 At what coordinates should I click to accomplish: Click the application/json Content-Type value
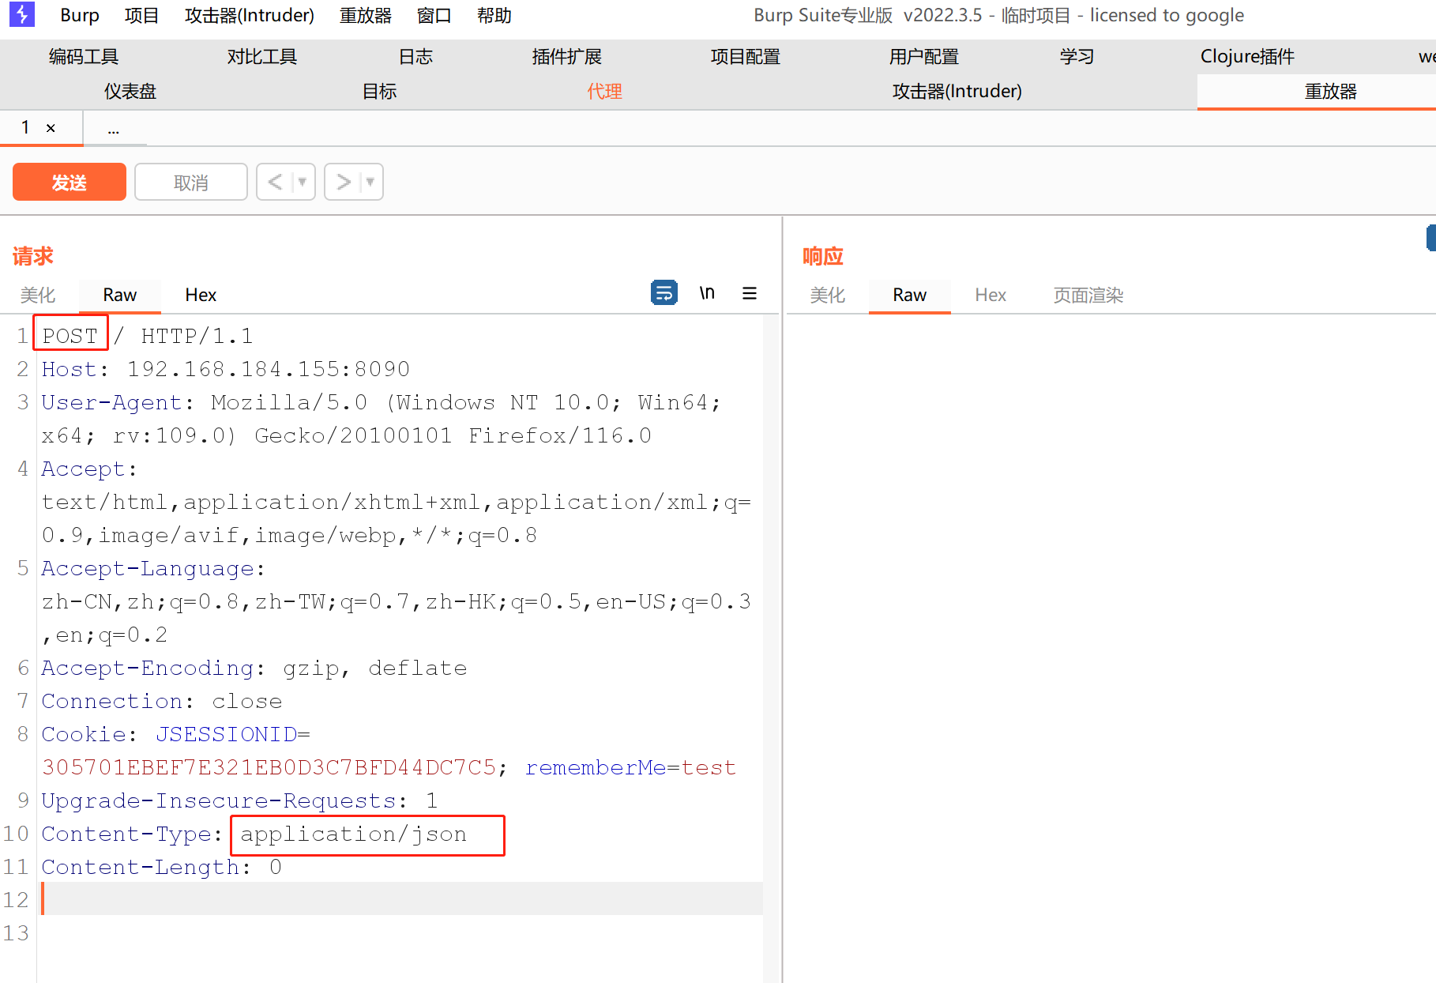[x=354, y=834]
